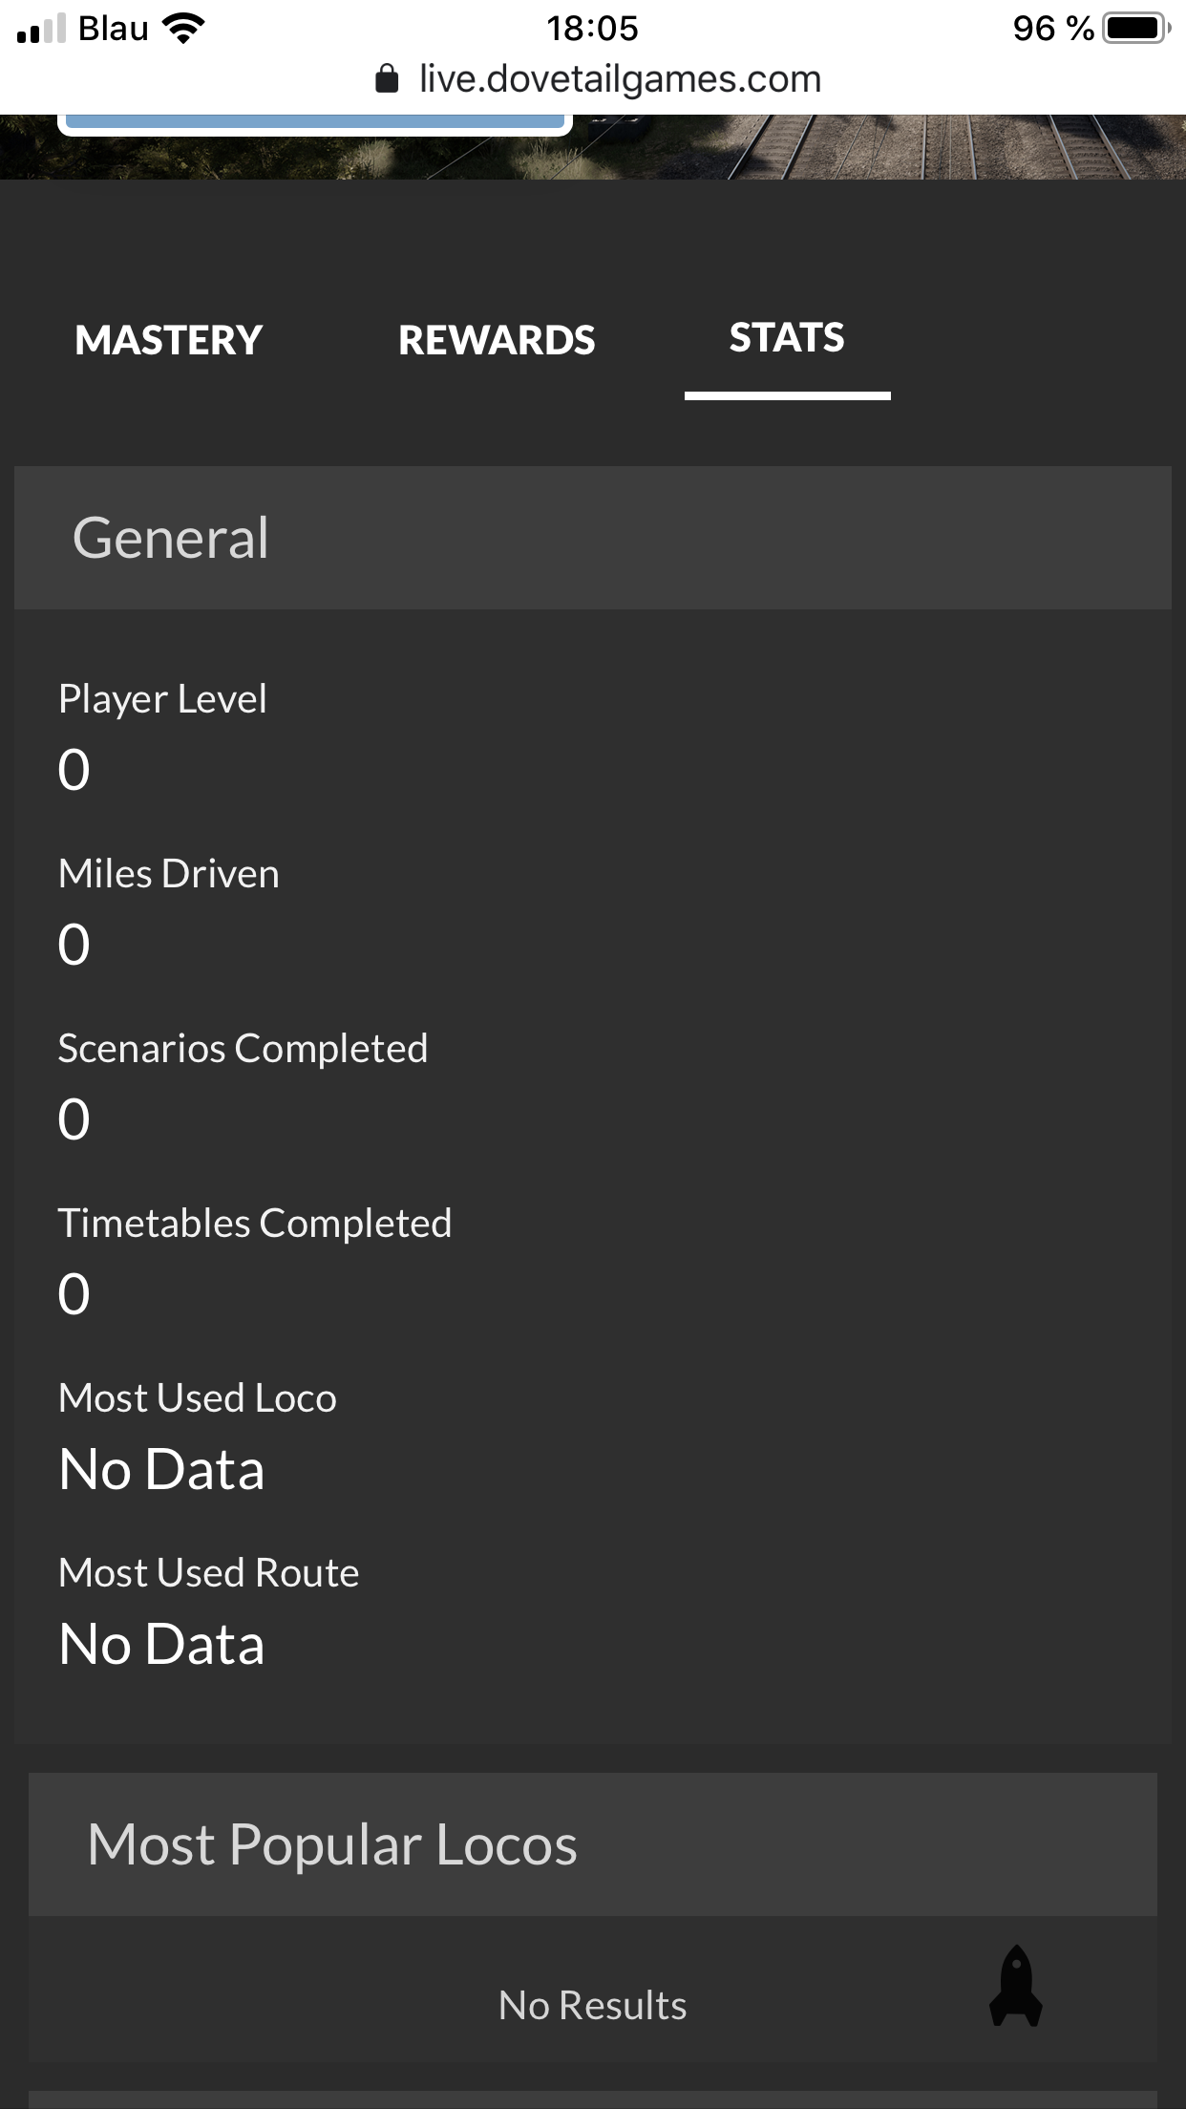Select the STATS tab
This screenshot has width=1186, height=2109.
point(787,338)
